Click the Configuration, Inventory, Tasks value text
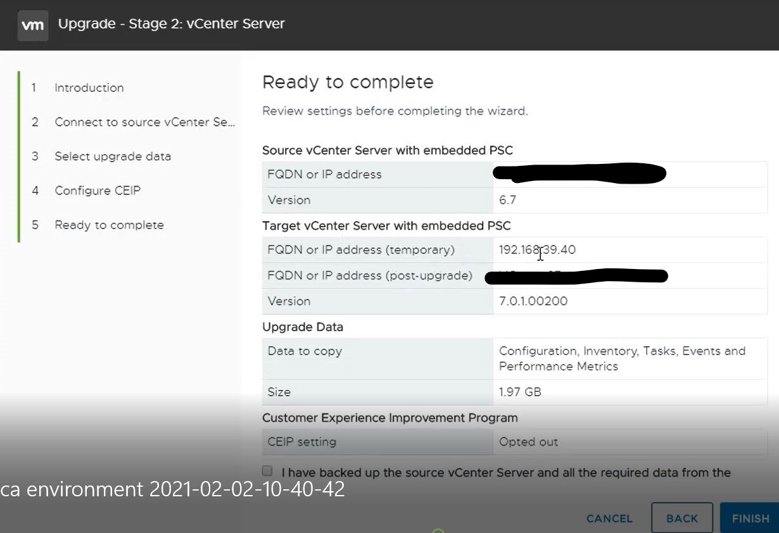 coord(622,358)
